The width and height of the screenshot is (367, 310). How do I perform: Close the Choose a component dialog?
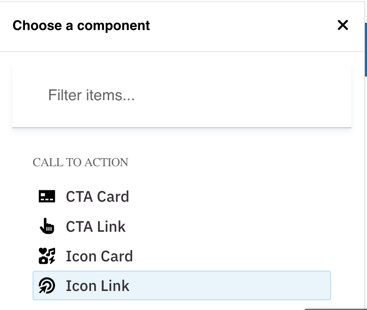tap(343, 25)
